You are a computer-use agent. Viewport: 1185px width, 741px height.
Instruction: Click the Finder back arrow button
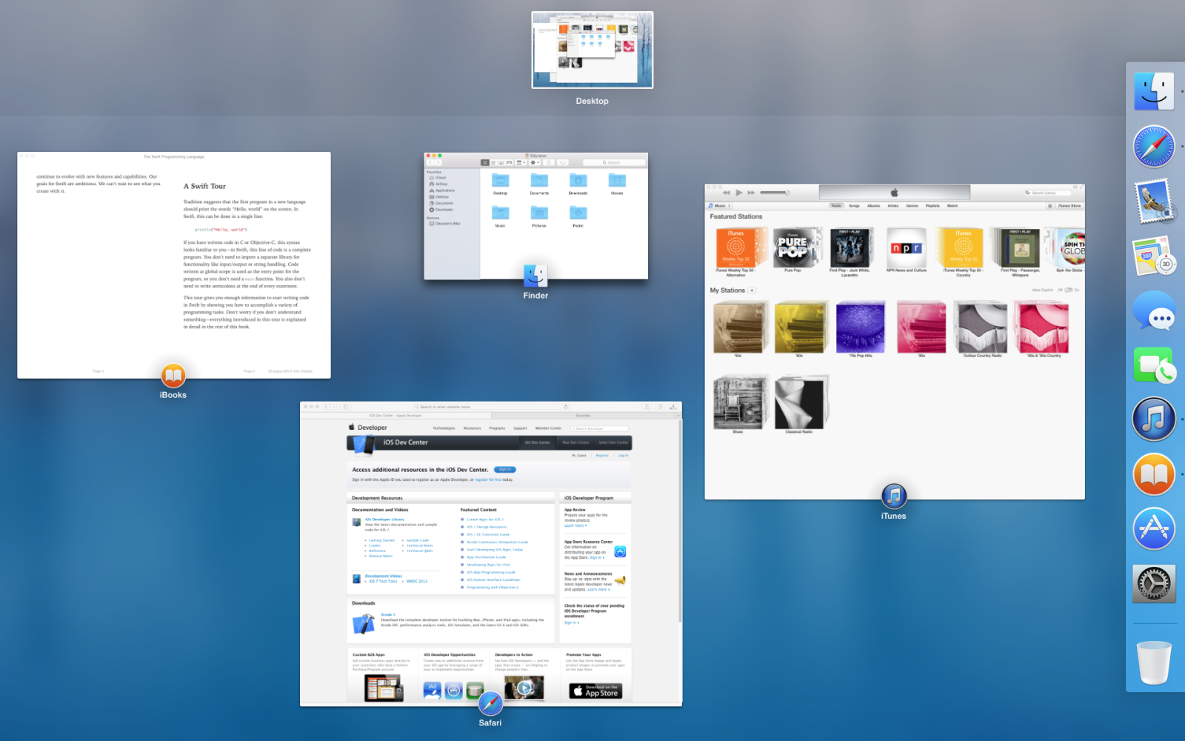point(431,162)
